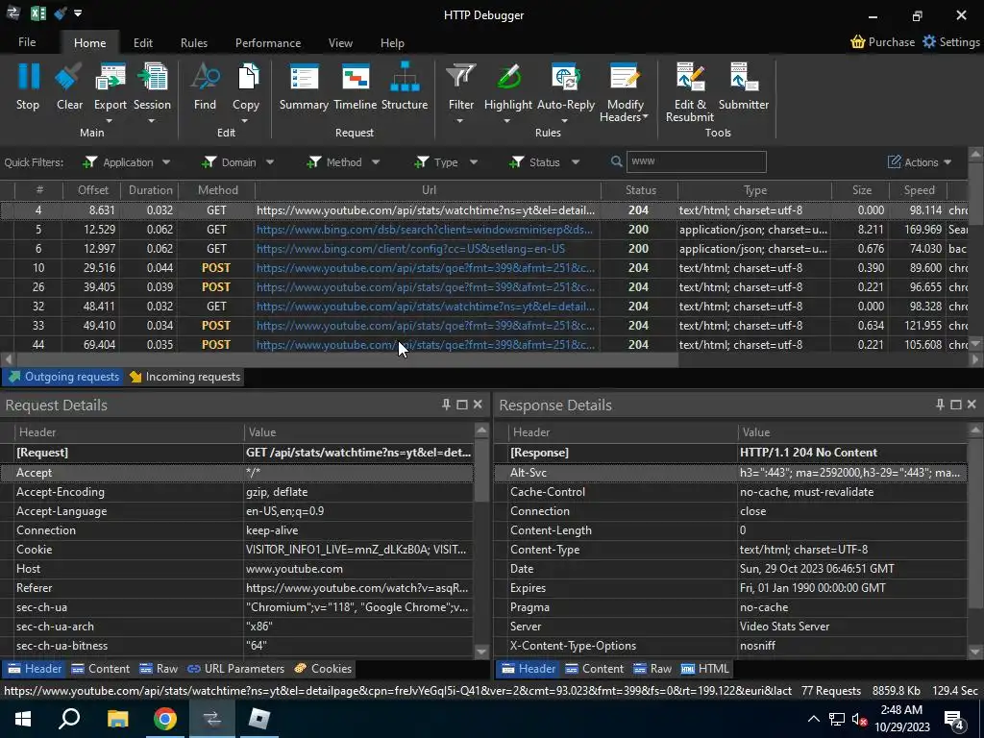This screenshot has height=738, width=984.
Task: Open the Auto-Reply rule tool
Action: point(566,86)
